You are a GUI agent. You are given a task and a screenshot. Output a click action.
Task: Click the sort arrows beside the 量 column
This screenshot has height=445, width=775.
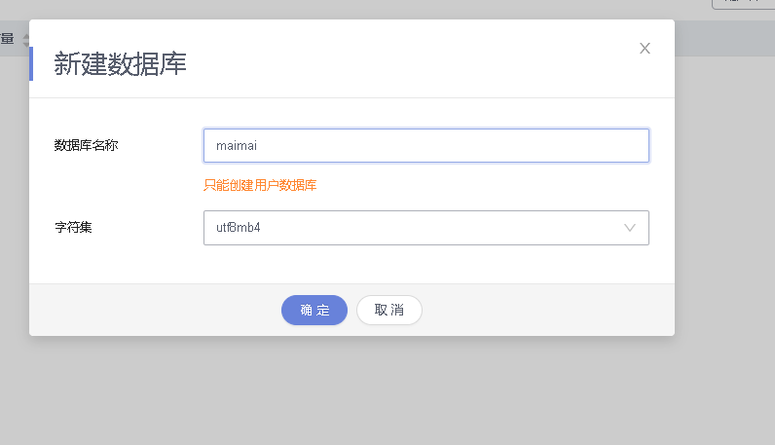[x=25, y=40]
